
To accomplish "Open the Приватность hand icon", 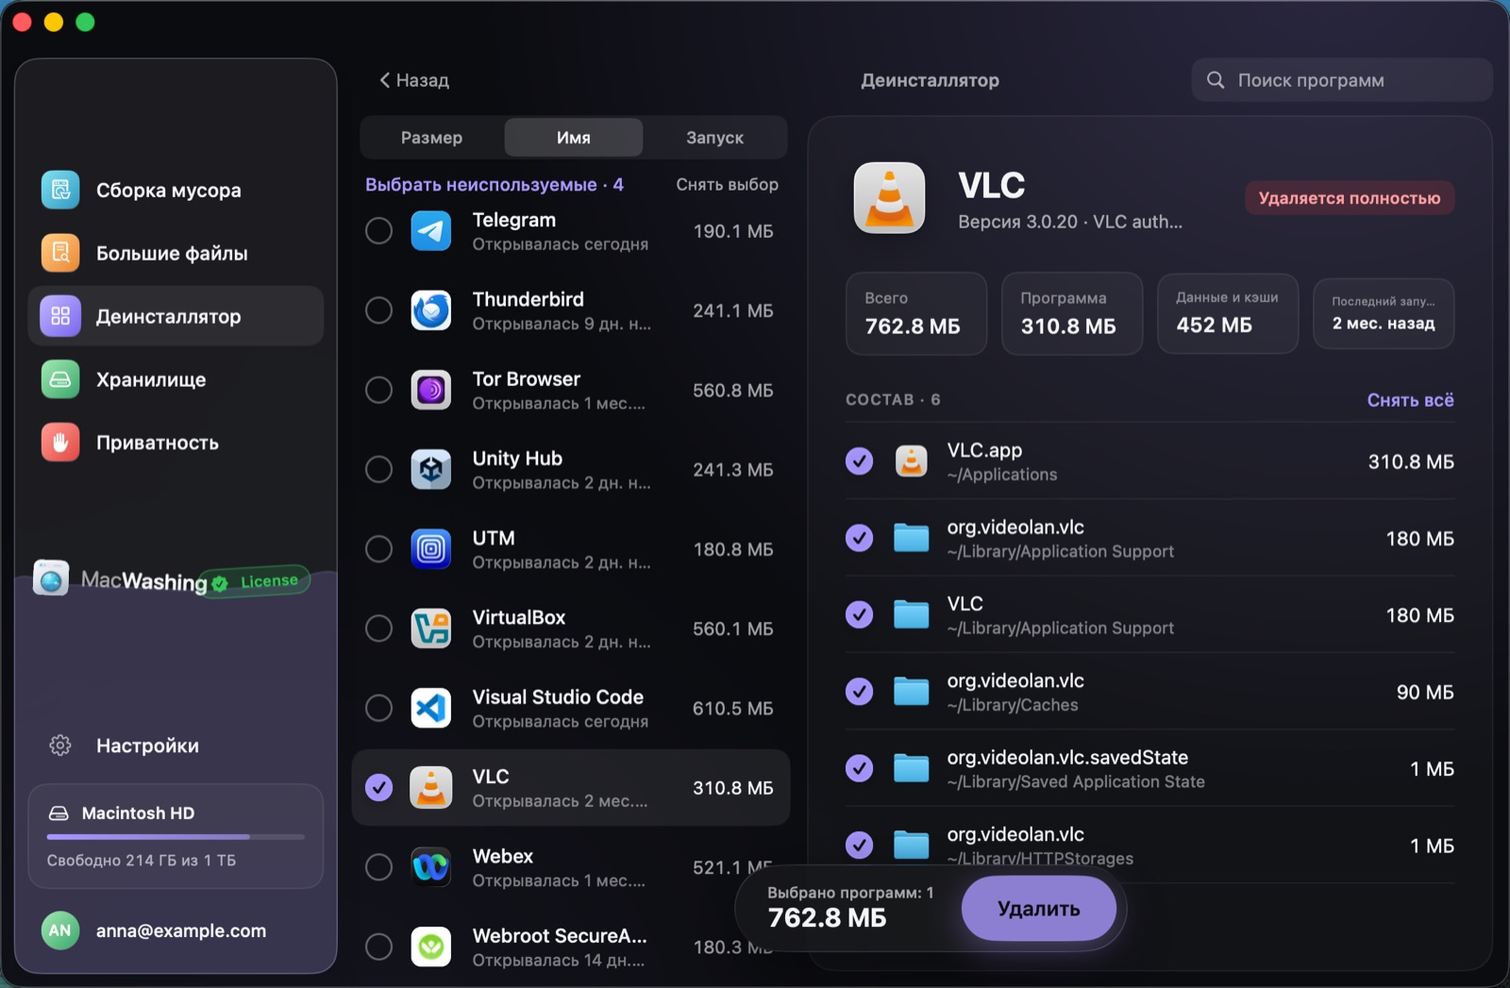I will [60, 443].
